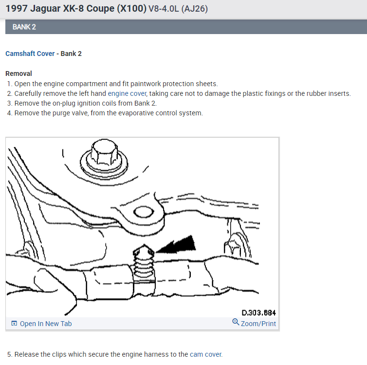Follow the cam cover link in step 5
The width and height of the screenshot is (367, 365).
[205, 354]
